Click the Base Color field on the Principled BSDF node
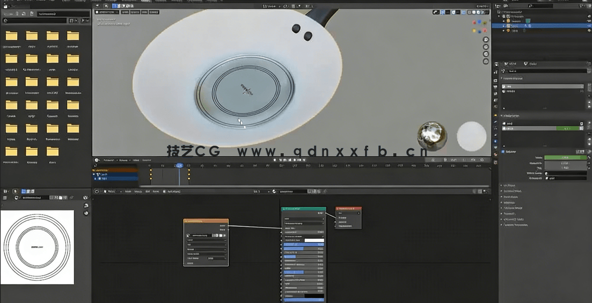Screen dimensions: 592x303 click(x=314, y=240)
